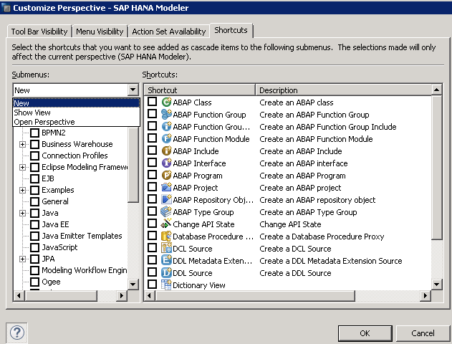Expand the JPA tree node
The width and height of the screenshot is (452, 344).
(x=22, y=259)
